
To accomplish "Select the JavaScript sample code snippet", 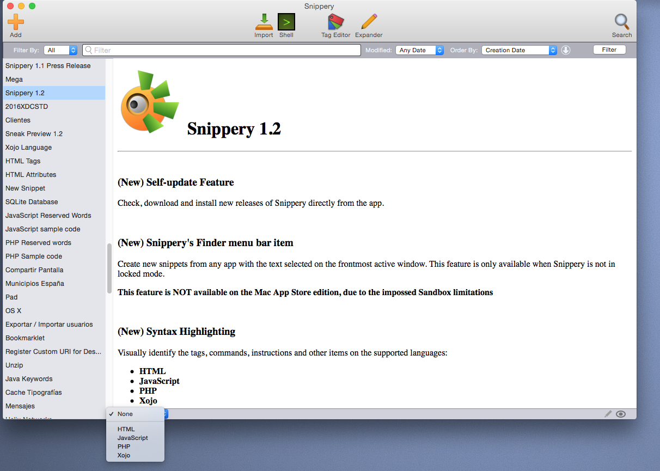I will tap(54, 229).
